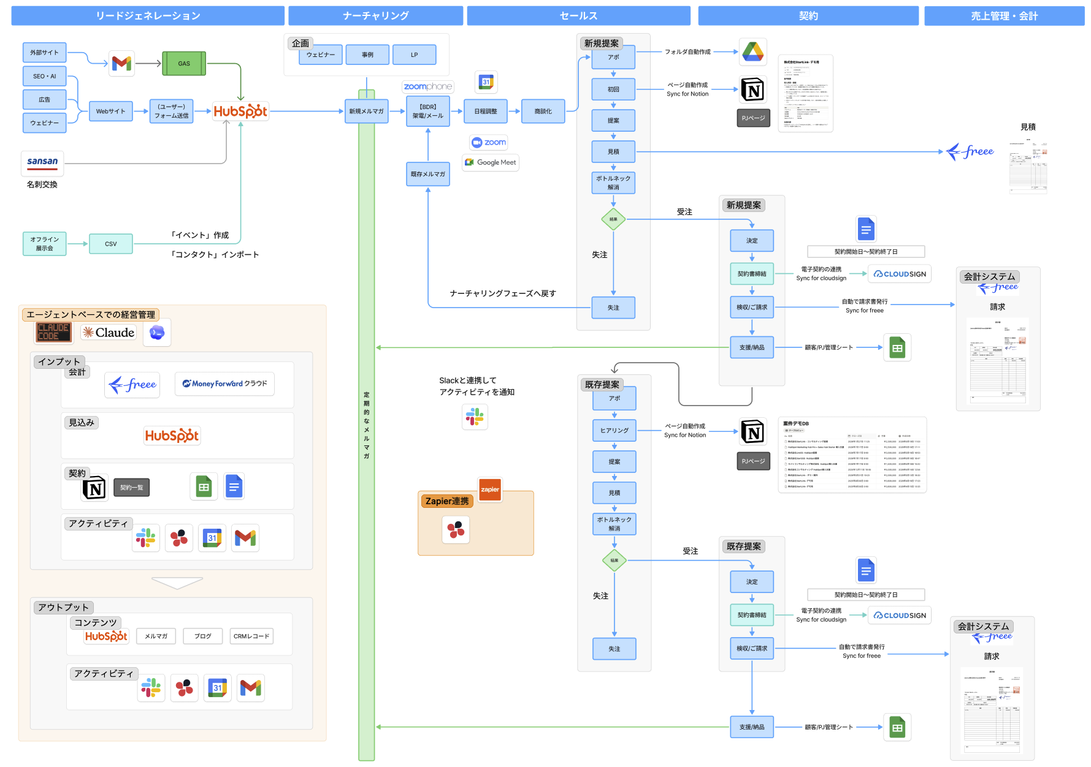Image resolution: width=1091 pixels, height=767 pixels.
Task: Click the CloudSign logo in the 新規提案 row
Action: tap(900, 274)
